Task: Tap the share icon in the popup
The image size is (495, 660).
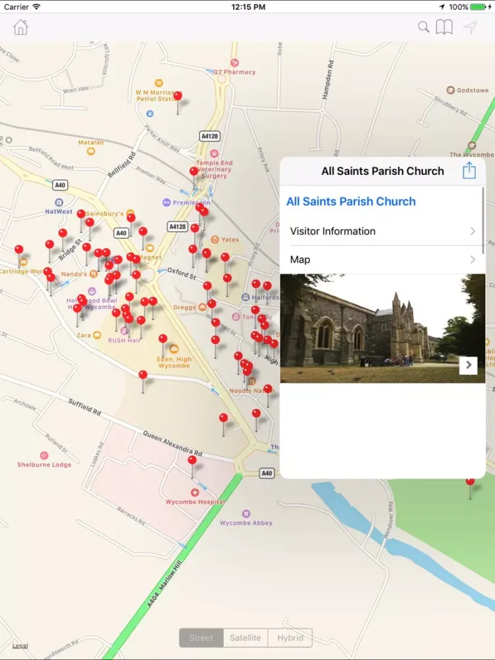Action: 469,170
